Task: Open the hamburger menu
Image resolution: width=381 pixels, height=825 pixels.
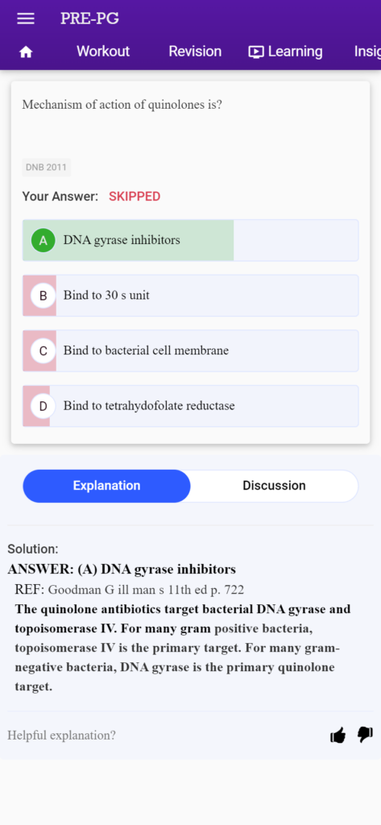Action: tap(26, 19)
